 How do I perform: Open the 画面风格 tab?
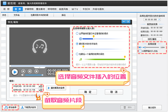pyautogui.click(x=64, y=9)
